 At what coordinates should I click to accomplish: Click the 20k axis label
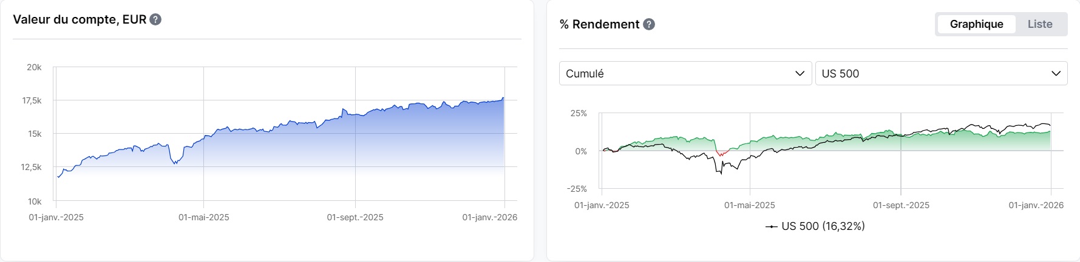pos(34,67)
